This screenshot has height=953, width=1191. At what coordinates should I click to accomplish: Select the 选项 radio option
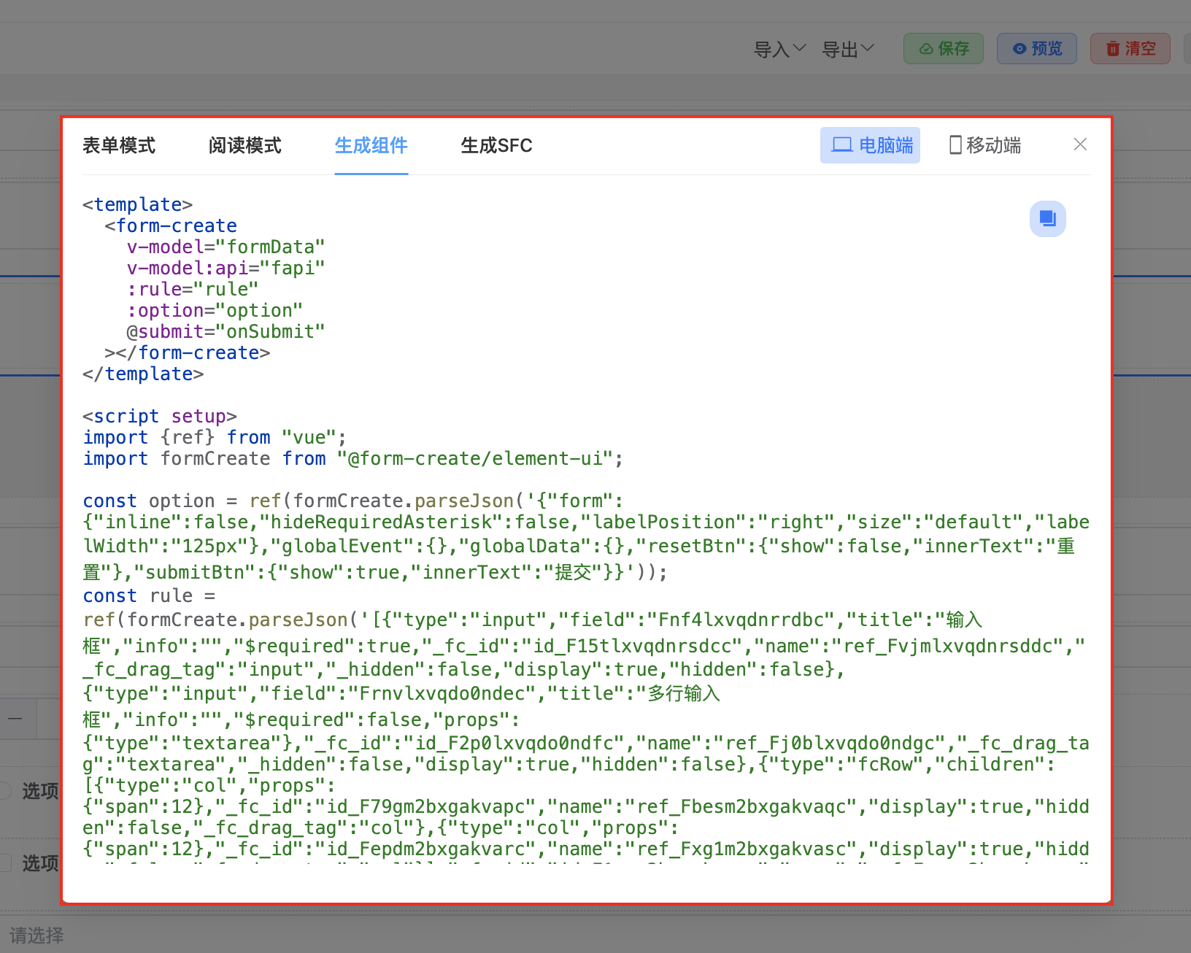[x=6, y=790]
